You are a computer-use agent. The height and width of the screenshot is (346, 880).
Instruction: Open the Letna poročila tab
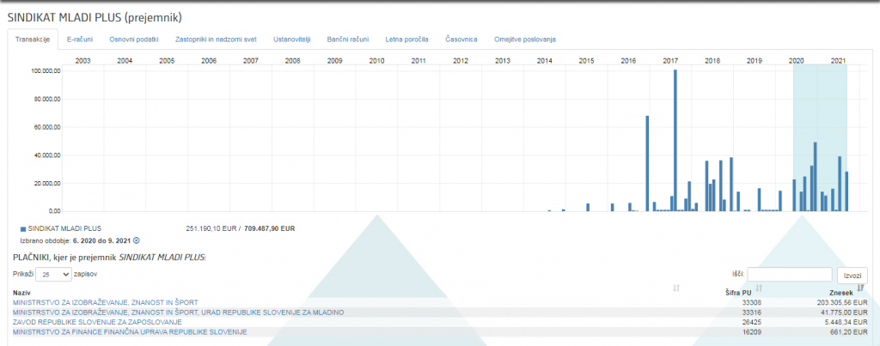406,39
